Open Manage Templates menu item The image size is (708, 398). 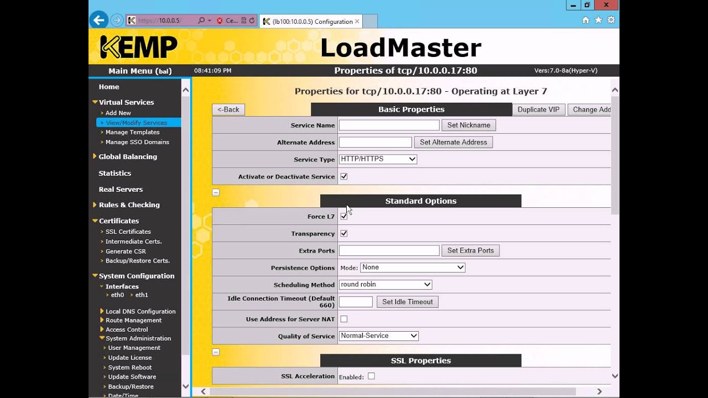tap(132, 133)
